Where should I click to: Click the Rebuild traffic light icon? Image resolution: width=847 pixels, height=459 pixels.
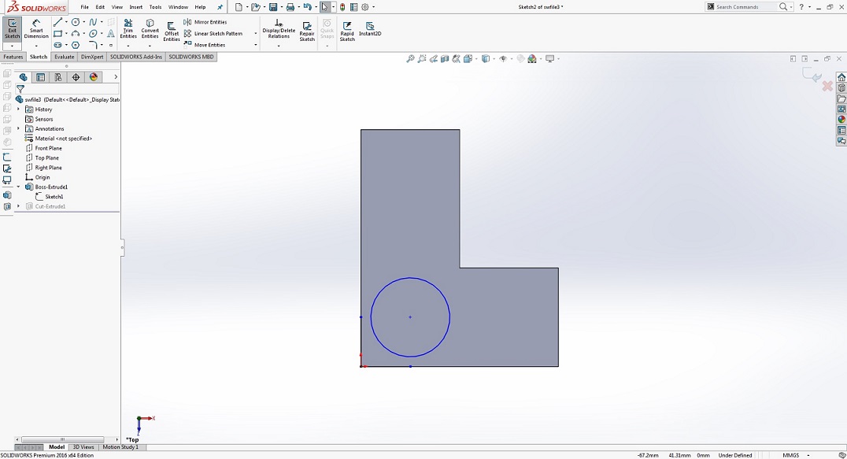[x=342, y=7]
